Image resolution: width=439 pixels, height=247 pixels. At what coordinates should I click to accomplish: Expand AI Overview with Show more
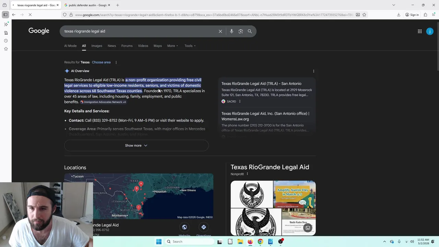click(136, 145)
